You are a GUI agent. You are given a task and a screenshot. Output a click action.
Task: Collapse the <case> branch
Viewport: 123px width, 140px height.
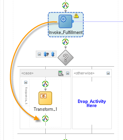pos(67,73)
